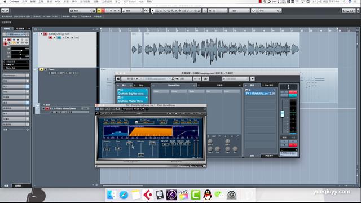361x203 pixels.
Task: Expand the Strip section in Inspector
Action: (x=16, y=92)
